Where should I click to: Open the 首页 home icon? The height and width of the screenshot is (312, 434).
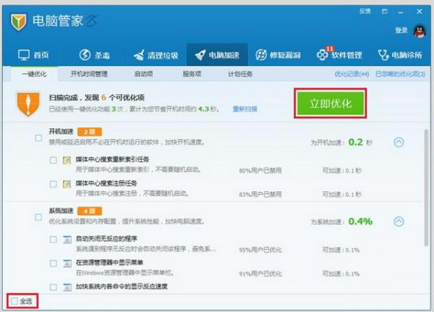pos(24,55)
